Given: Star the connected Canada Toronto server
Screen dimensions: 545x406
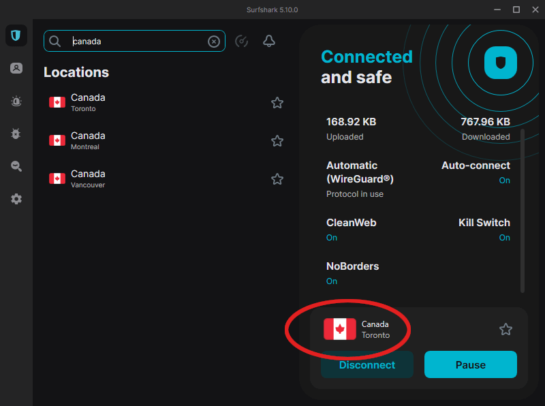Looking at the screenshot, I should (x=505, y=329).
